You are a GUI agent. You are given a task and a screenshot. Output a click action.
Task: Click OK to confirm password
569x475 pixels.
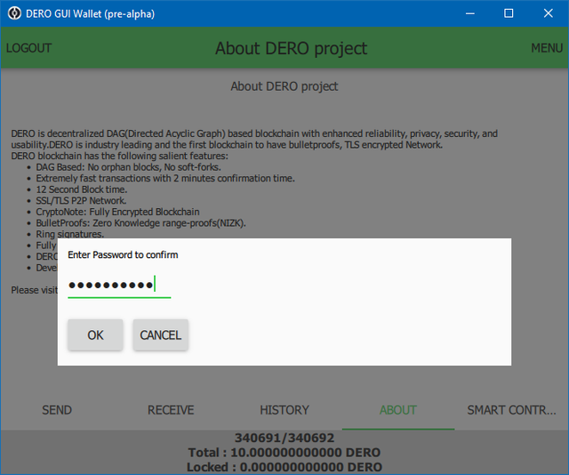coord(95,334)
